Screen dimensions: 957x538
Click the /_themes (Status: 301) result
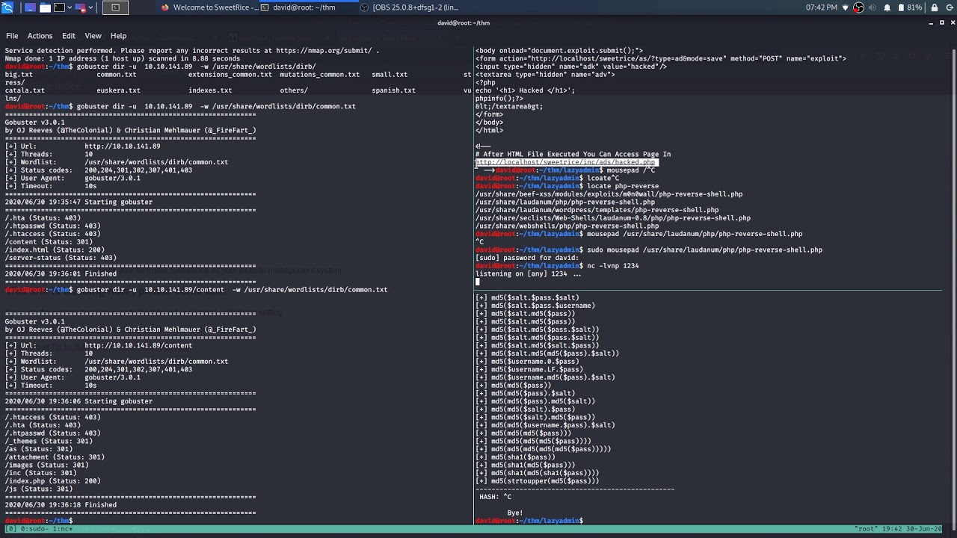(x=49, y=441)
